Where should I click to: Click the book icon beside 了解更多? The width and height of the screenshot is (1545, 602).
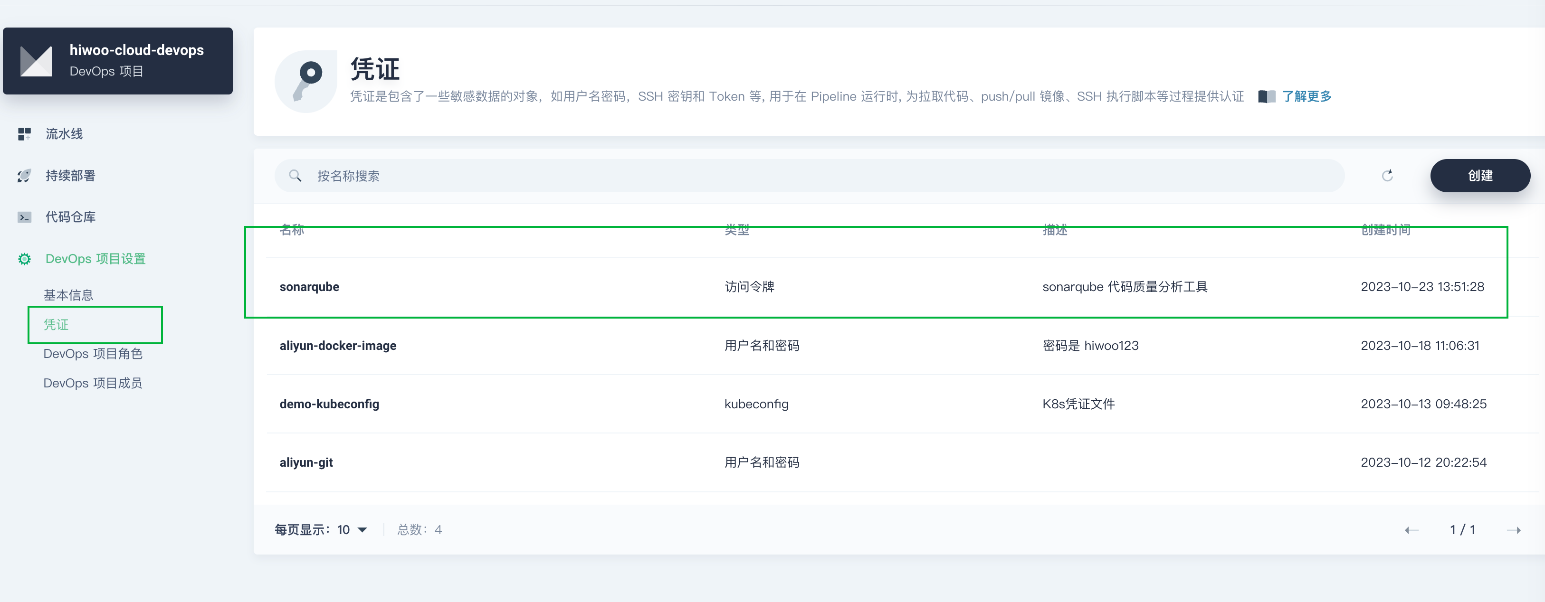1266,96
